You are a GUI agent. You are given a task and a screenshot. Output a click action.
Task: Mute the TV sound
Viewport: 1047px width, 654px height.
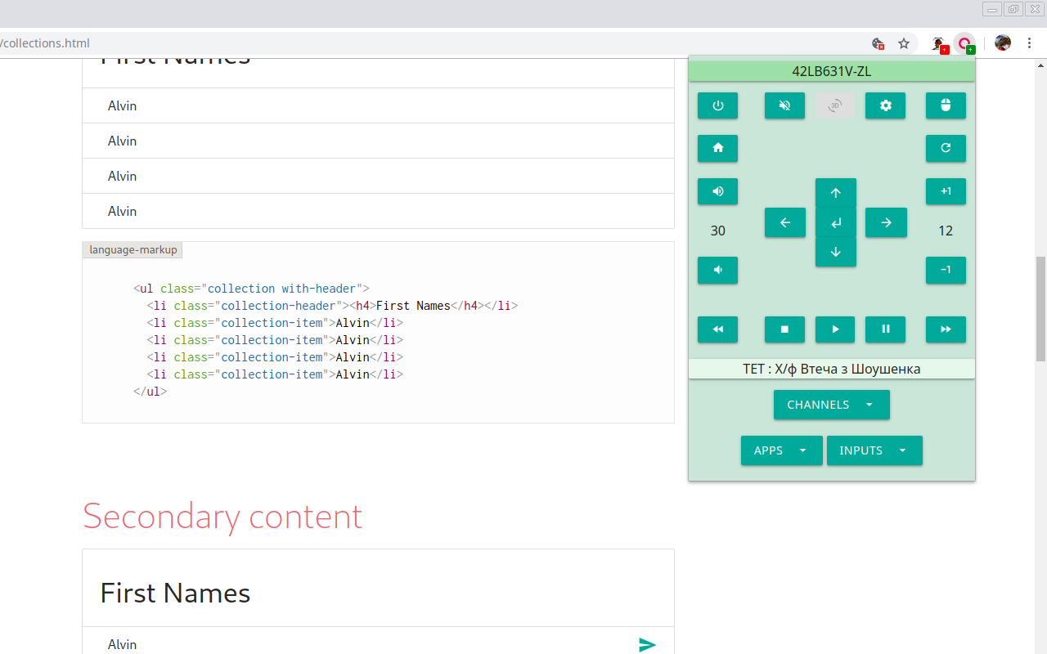pyautogui.click(x=784, y=105)
